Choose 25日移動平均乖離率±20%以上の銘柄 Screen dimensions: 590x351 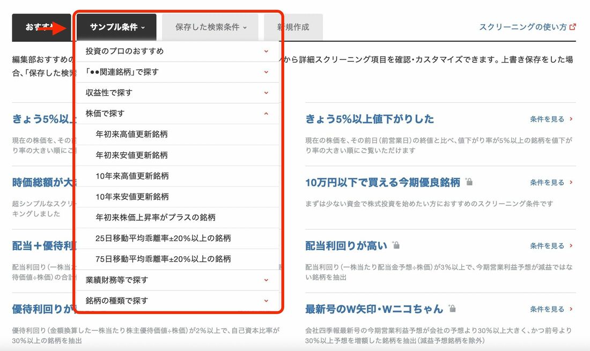click(178, 238)
